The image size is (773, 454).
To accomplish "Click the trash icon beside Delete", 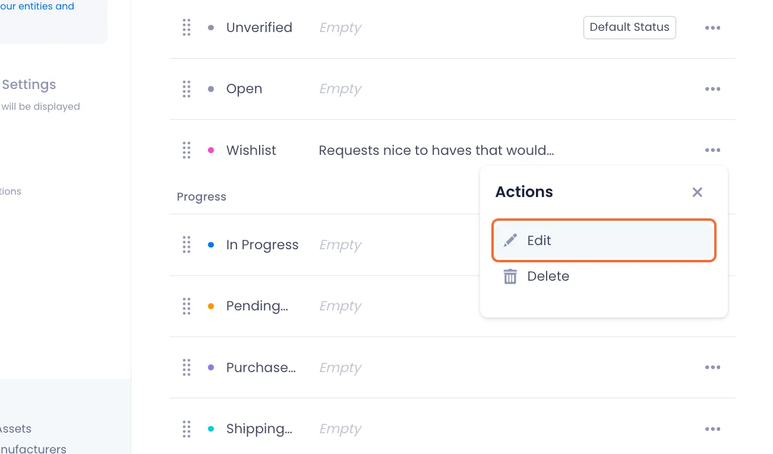I will click(510, 277).
